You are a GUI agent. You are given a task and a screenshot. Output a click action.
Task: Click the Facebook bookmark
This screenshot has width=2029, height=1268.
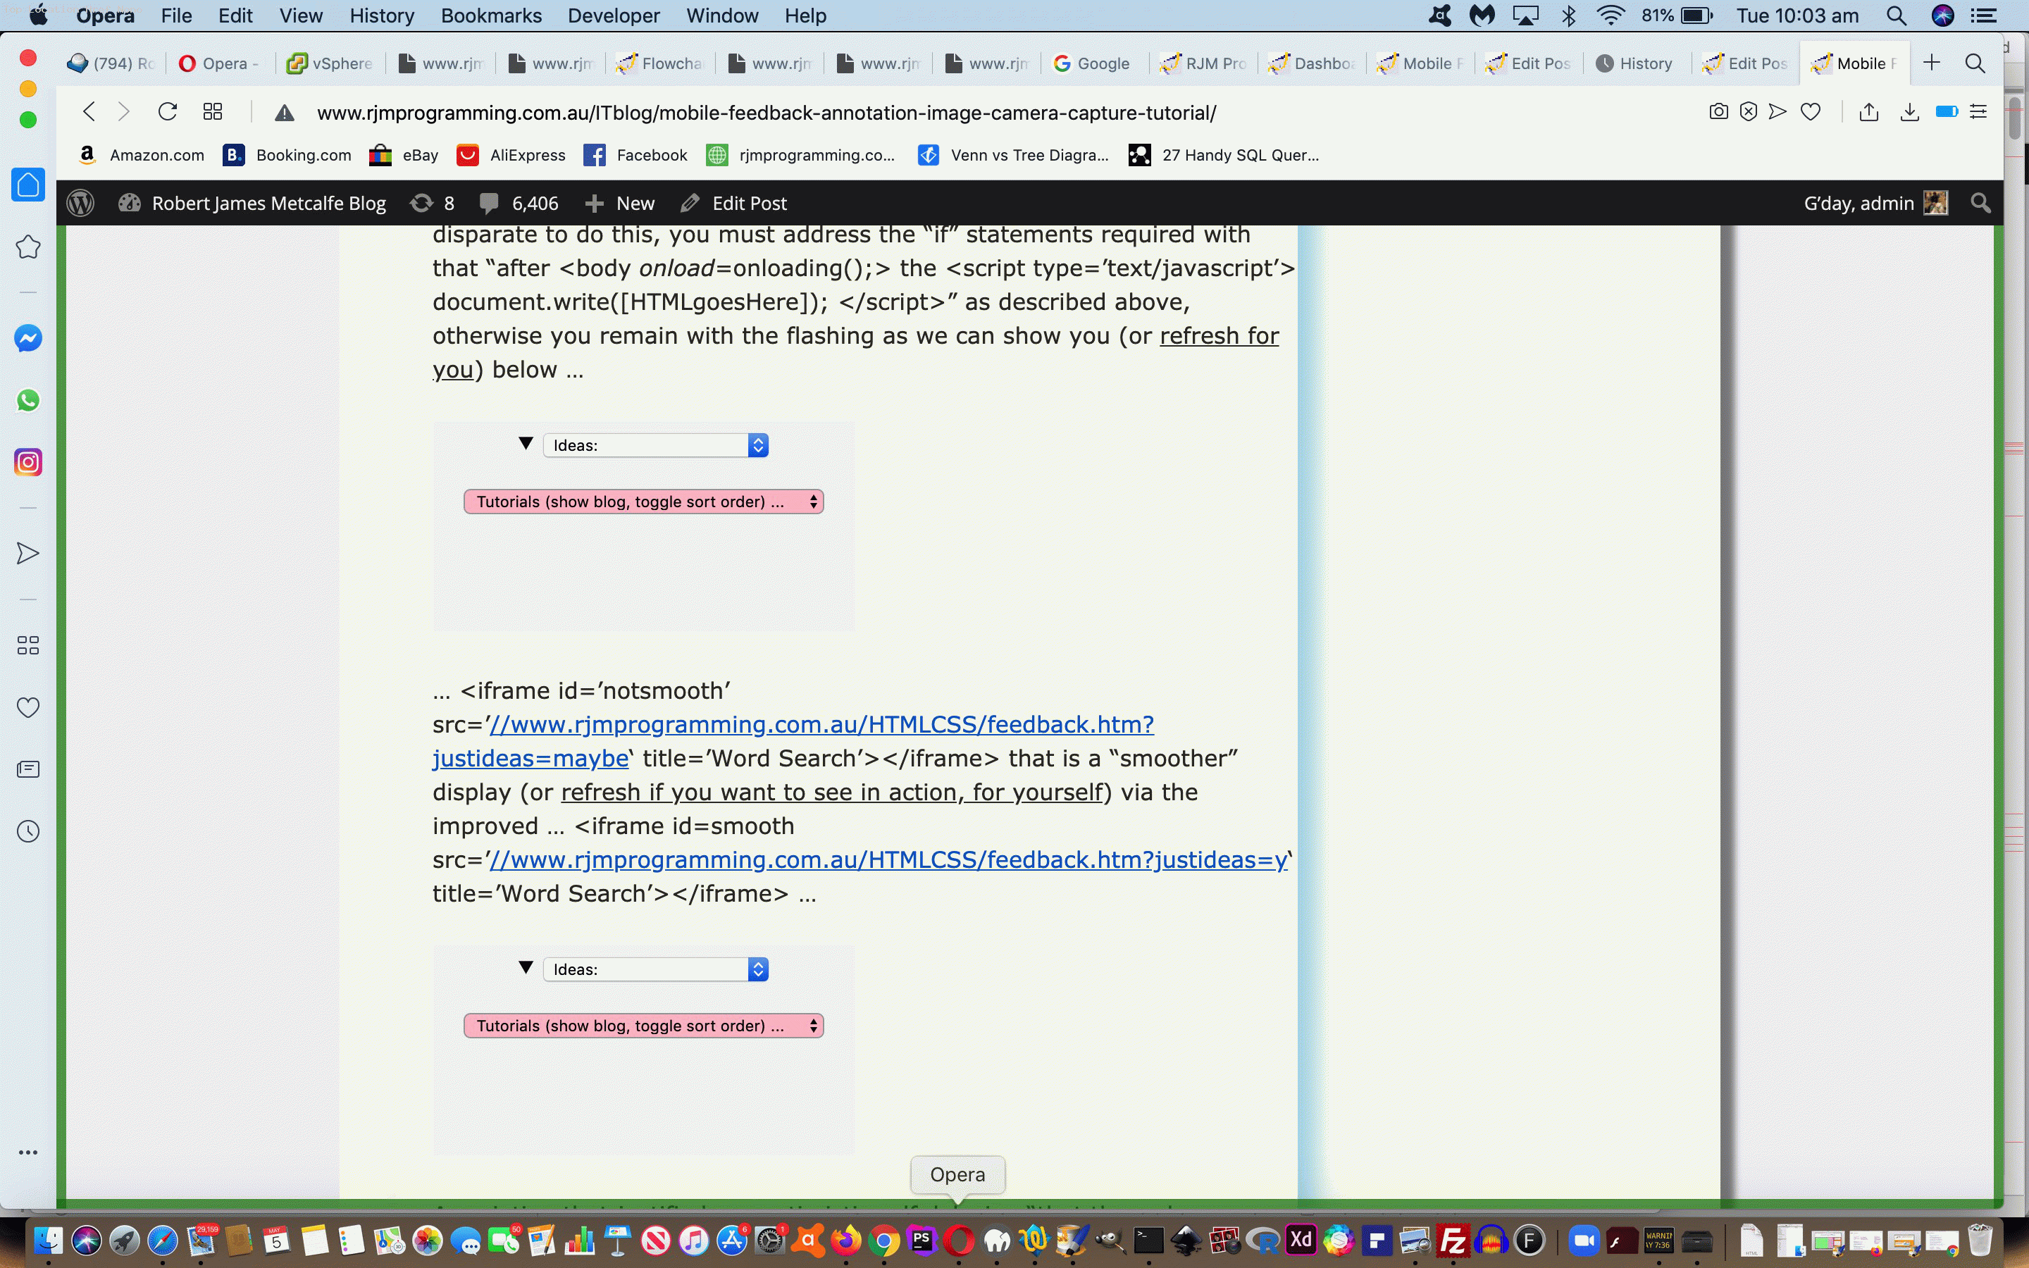pos(635,155)
